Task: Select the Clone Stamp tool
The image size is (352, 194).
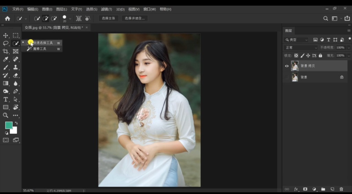Action: pyautogui.click(x=15, y=67)
